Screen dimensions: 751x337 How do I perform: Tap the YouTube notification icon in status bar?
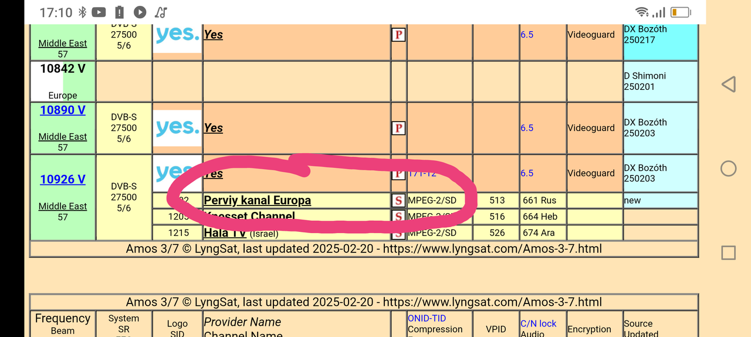pos(99,12)
